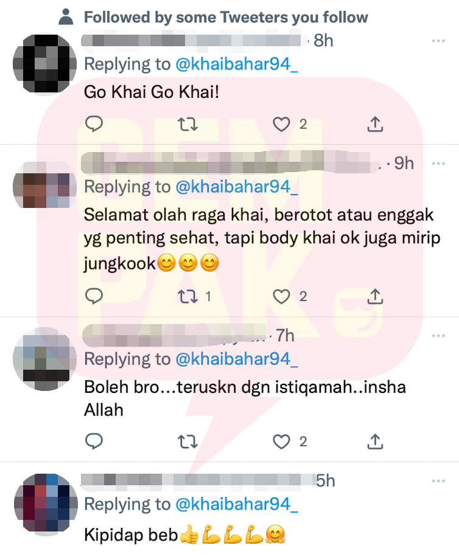The width and height of the screenshot is (459, 557).
Task: Like the "Selamat olah raga khai" tweet
Action: click(281, 296)
